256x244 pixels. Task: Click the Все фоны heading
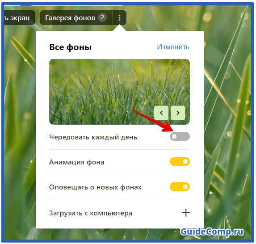[x=71, y=47]
